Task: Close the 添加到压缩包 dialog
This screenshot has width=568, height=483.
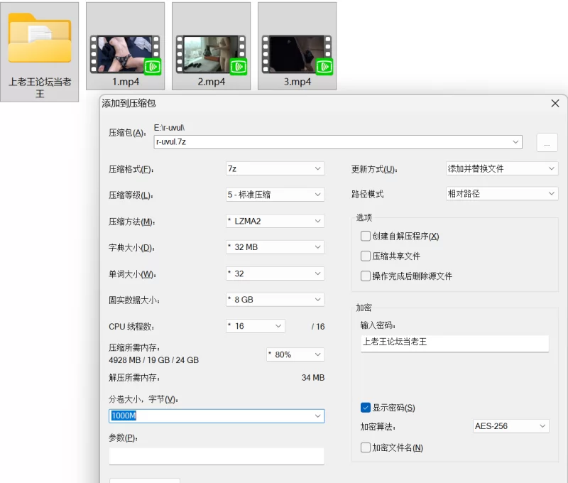Action: click(555, 104)
